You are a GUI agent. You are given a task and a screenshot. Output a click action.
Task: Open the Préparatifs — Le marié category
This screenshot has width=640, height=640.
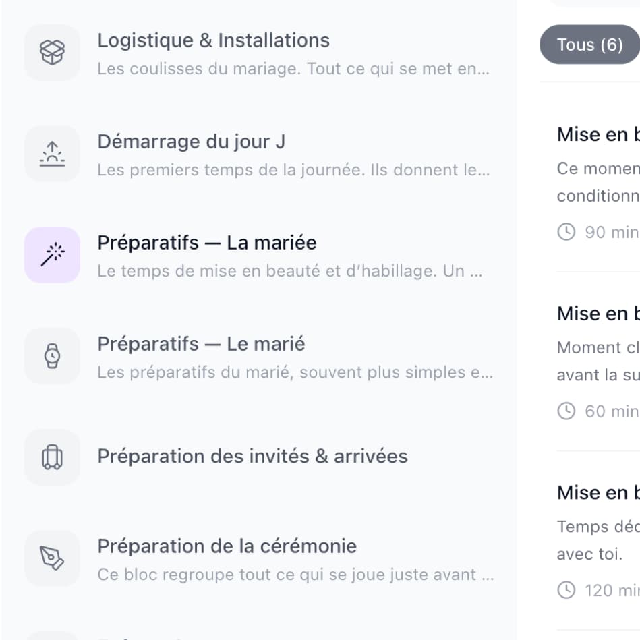tap(202, 344)
